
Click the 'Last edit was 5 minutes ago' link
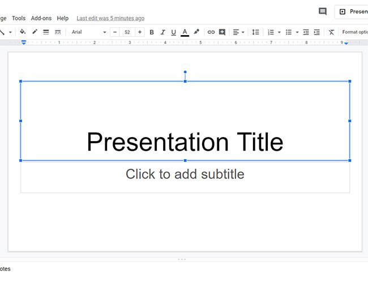(x=110, y=18)
